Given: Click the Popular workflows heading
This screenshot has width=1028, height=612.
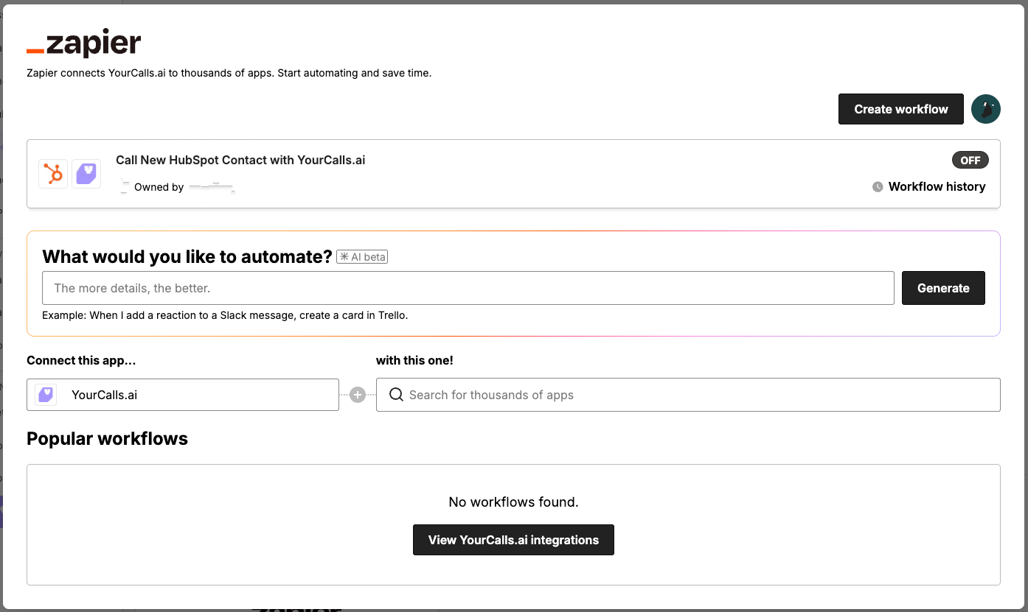Looking at the screenshot, I should click(107, 439).
